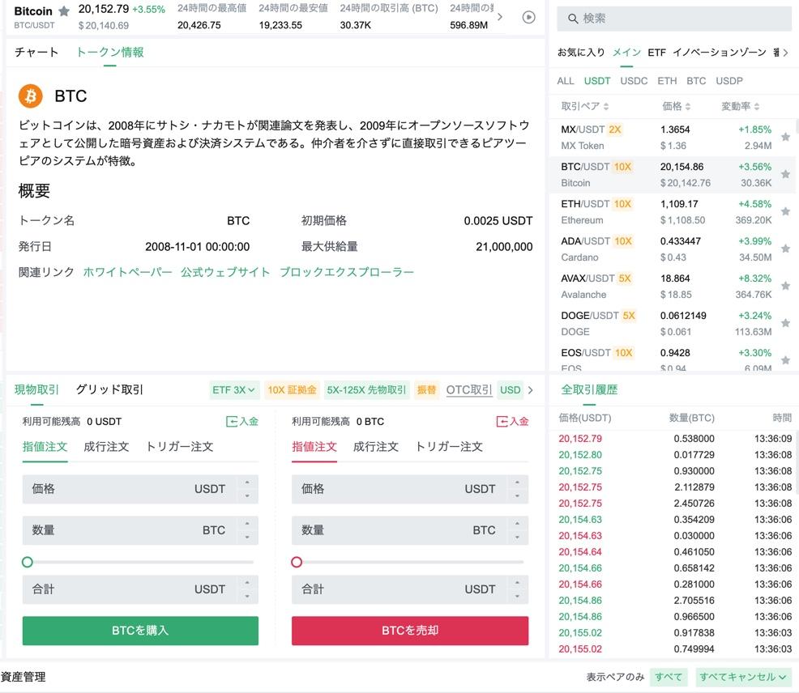Image resolution: width=799 pixels, height=693 pixels.
Task: Filter pairs by USDT
Action: pyautogui.click(x=596, y=81)
